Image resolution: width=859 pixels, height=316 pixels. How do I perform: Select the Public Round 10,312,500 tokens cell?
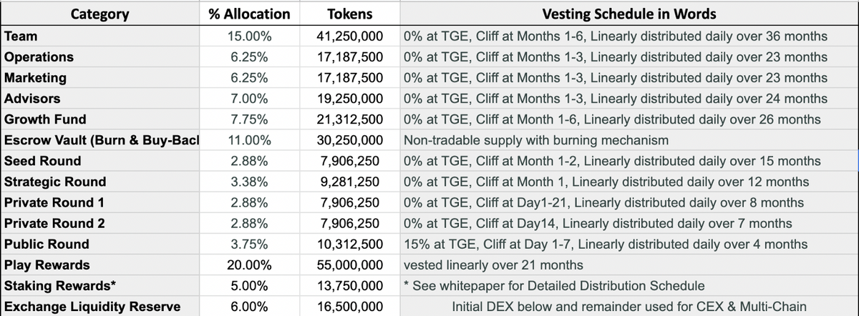pos(350,245)
